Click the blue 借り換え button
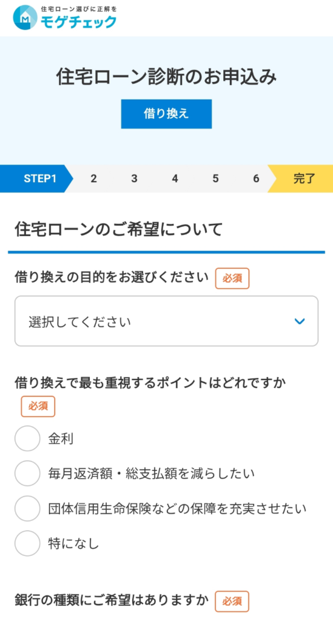Viewport: 333px width, 618px height. [166, 114]
